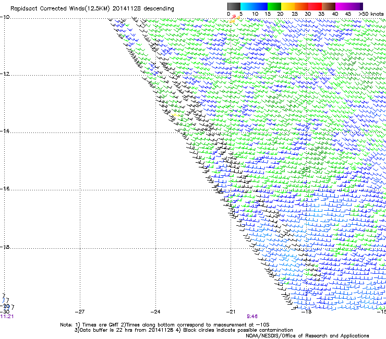The height and width of the screenshot is (339, 386).
Task: Click the purple '9:46' swath time
Action: point(252,317)
